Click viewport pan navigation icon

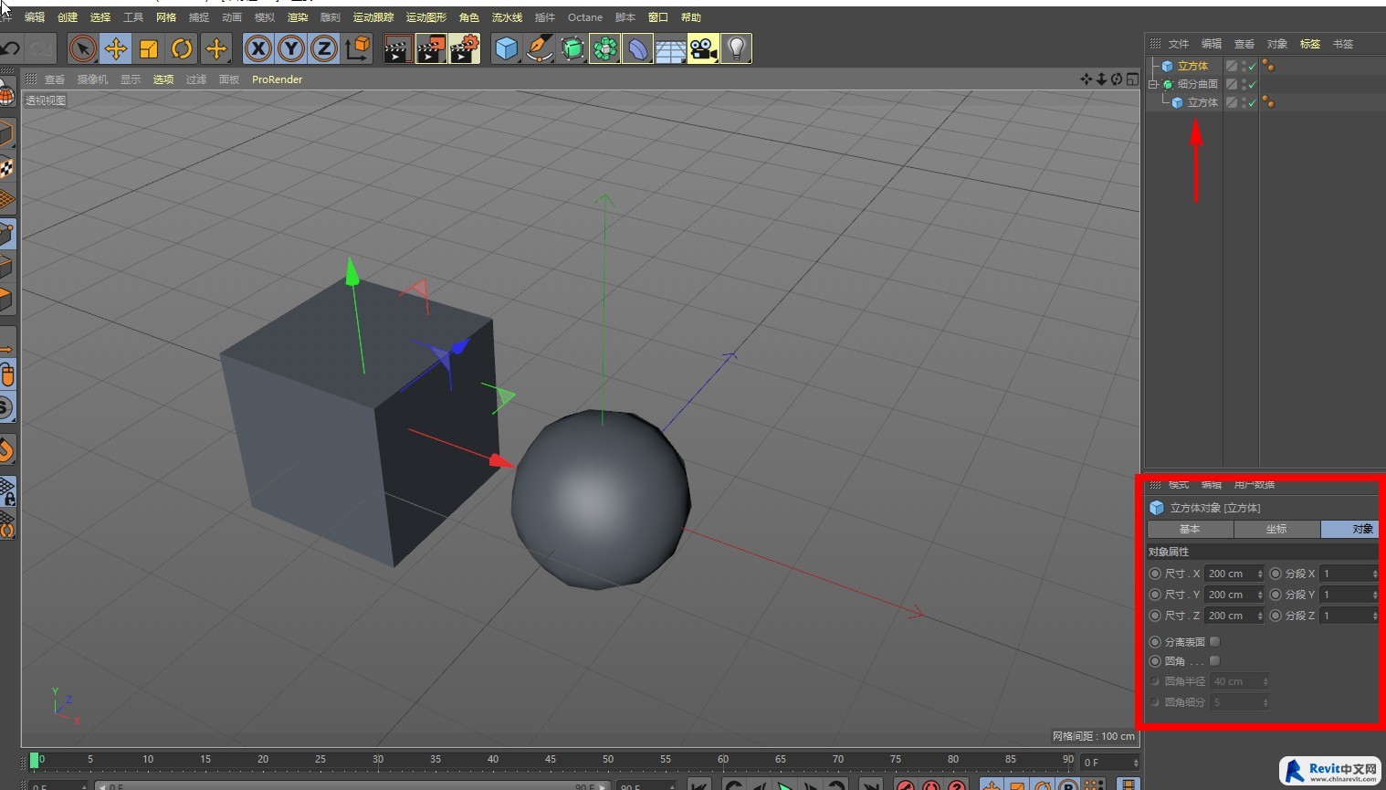pos(1087,79)
